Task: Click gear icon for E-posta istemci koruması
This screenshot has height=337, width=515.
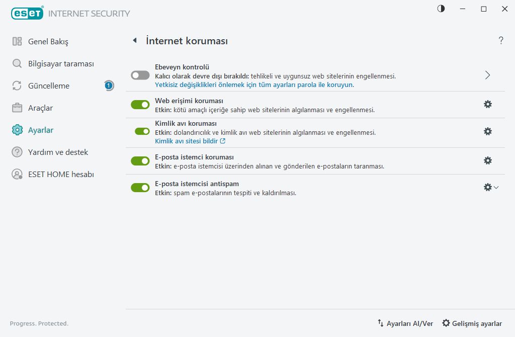Action: point(487,160)
